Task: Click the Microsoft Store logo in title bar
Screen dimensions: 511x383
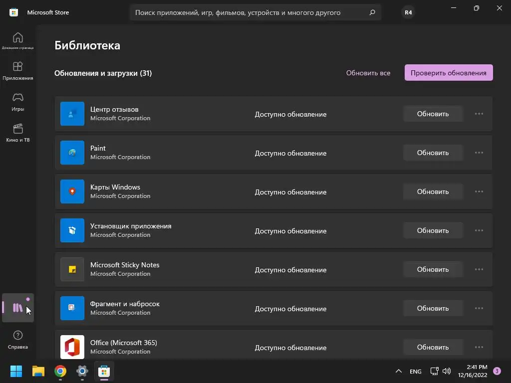Action: [13, 12]
